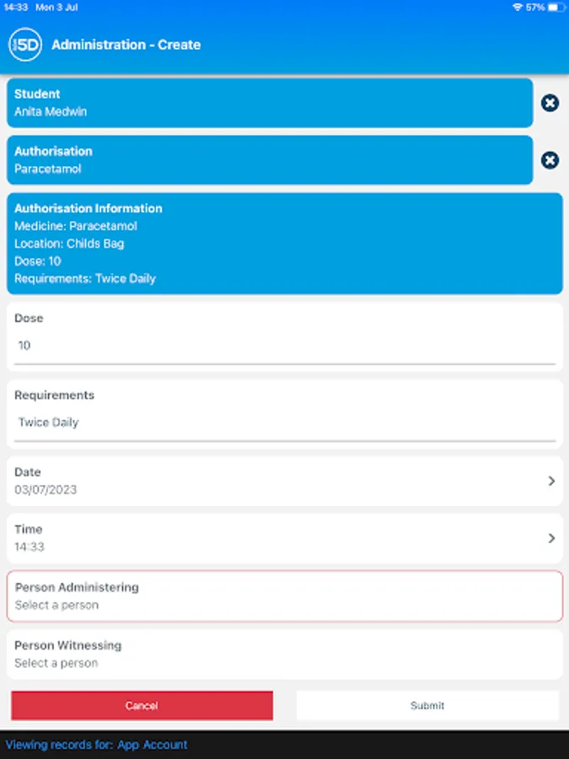569x759 pixels.
Task: Edit the Dose input field
Action: click(284, 346)
